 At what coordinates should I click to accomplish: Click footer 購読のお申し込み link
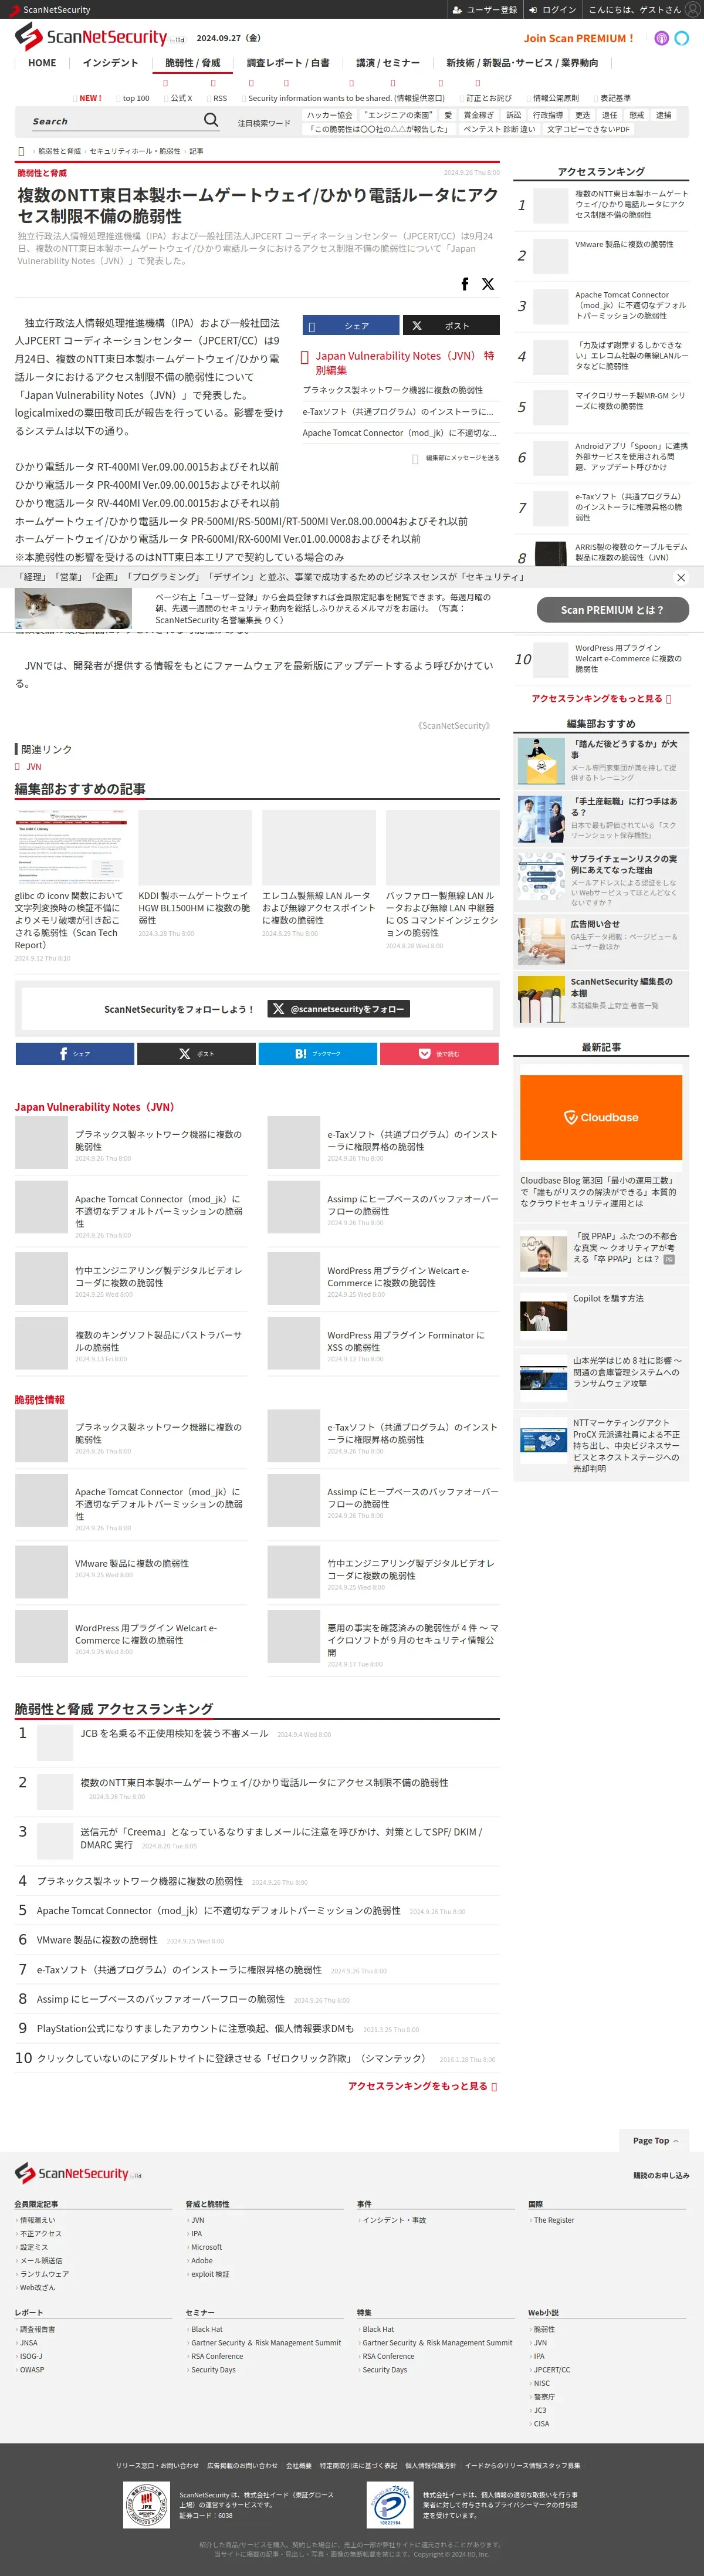pyautogui.click(x=660, y=2175)
